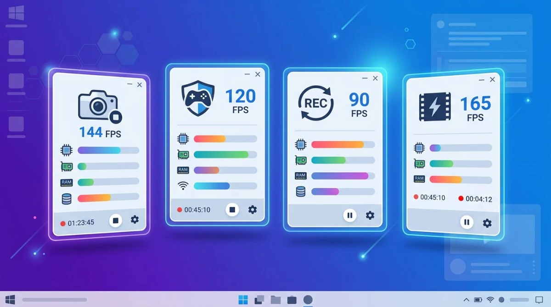
Task: Click the 90 FPS readout
Action: tap(359, 104)
